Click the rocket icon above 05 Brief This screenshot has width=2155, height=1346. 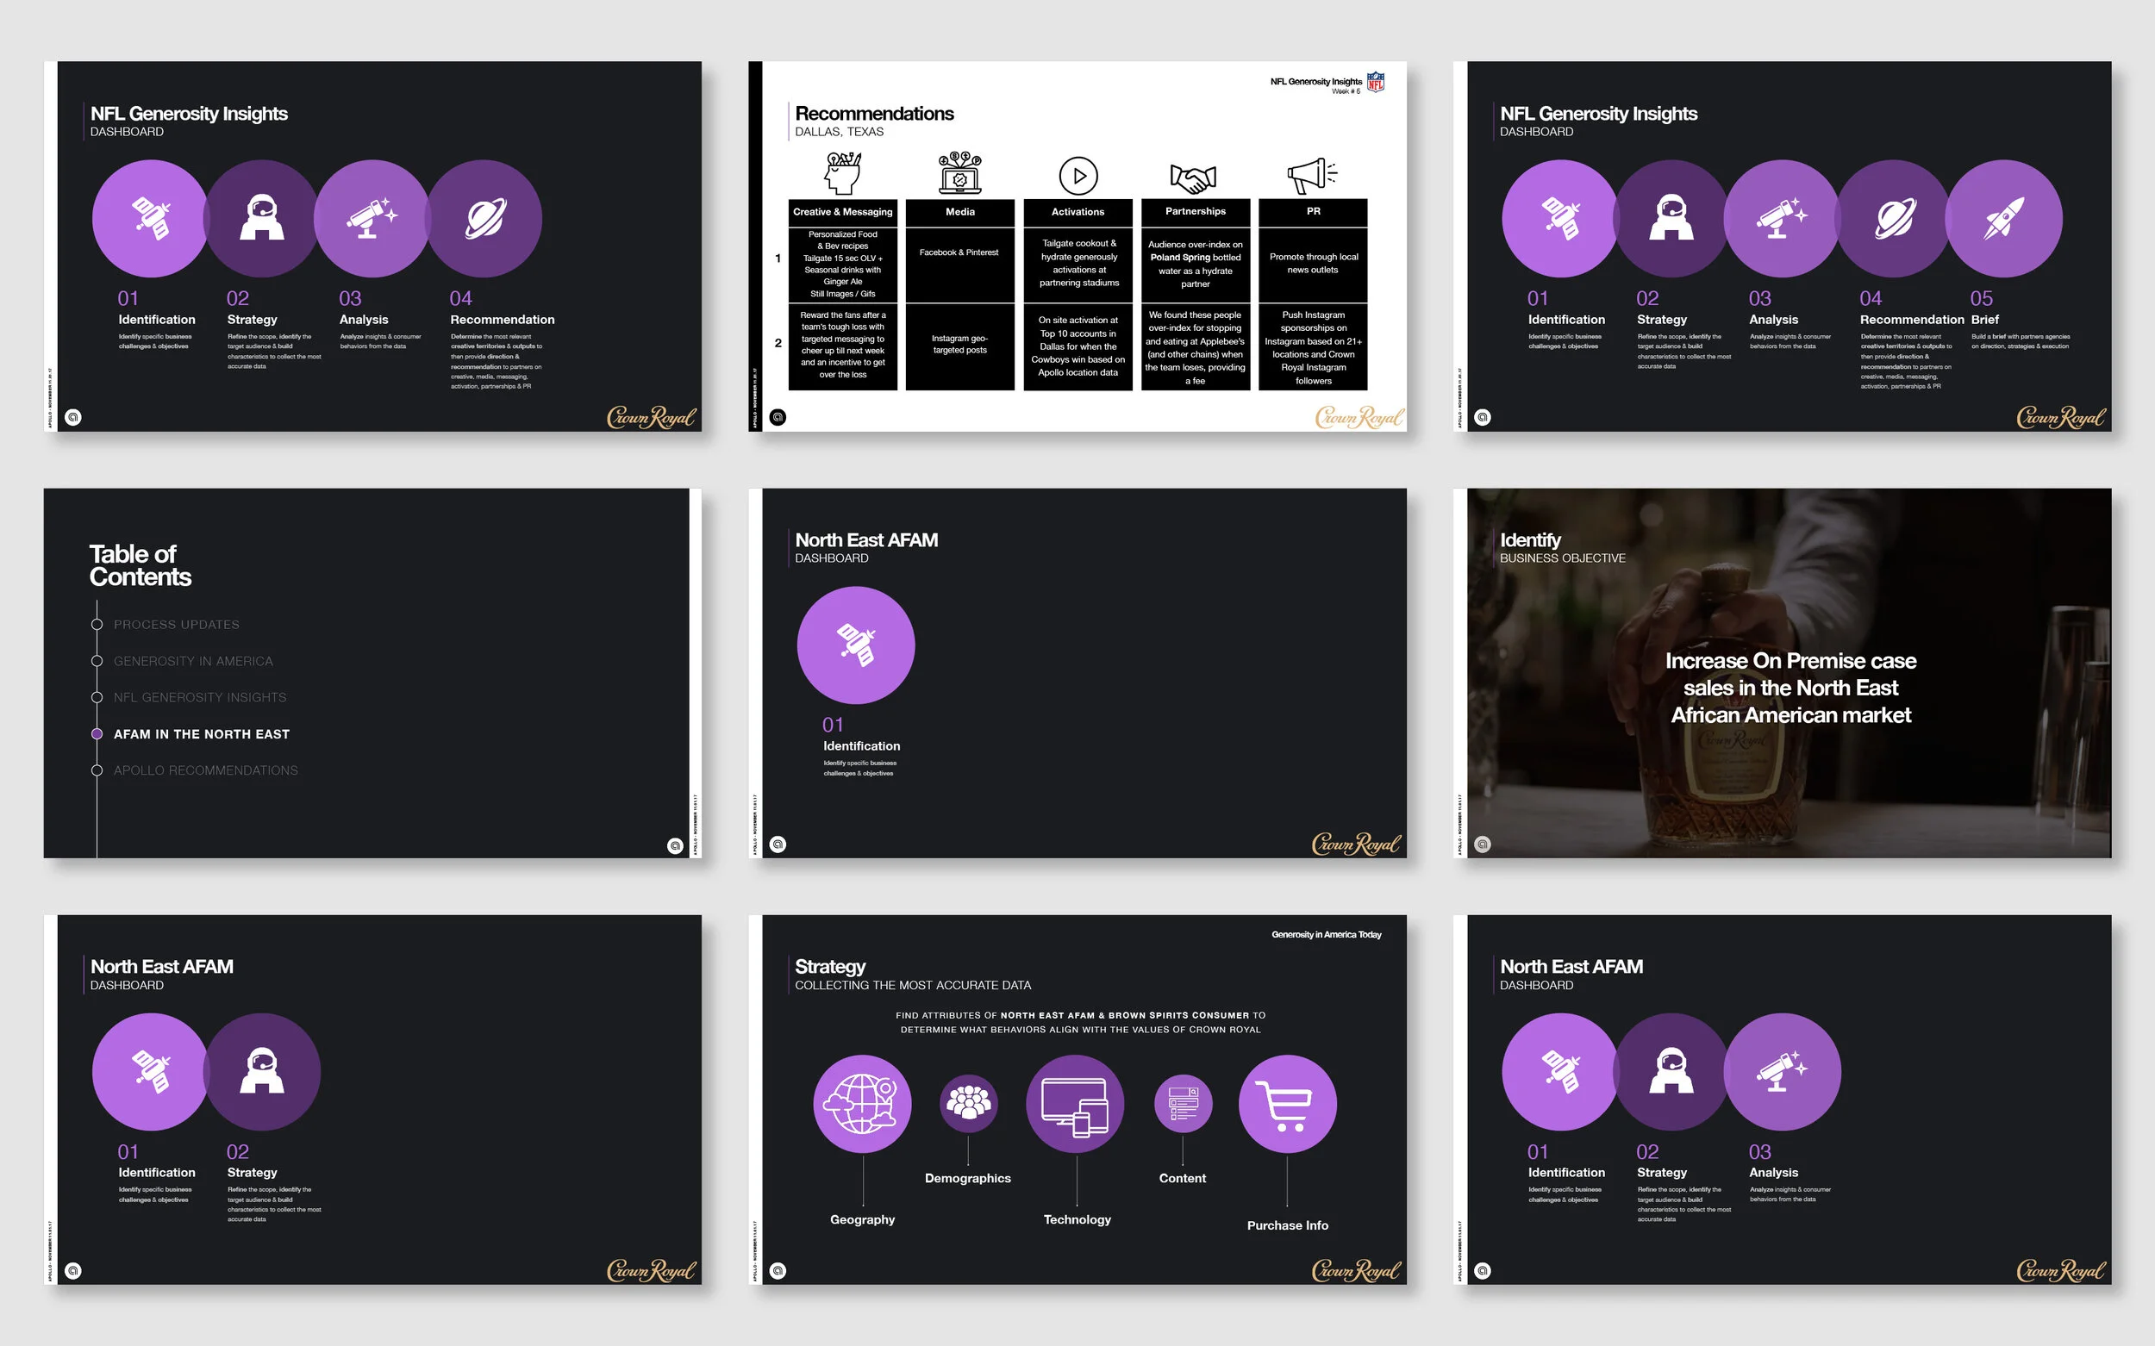pyautogui.click(x=2003, y=218)
